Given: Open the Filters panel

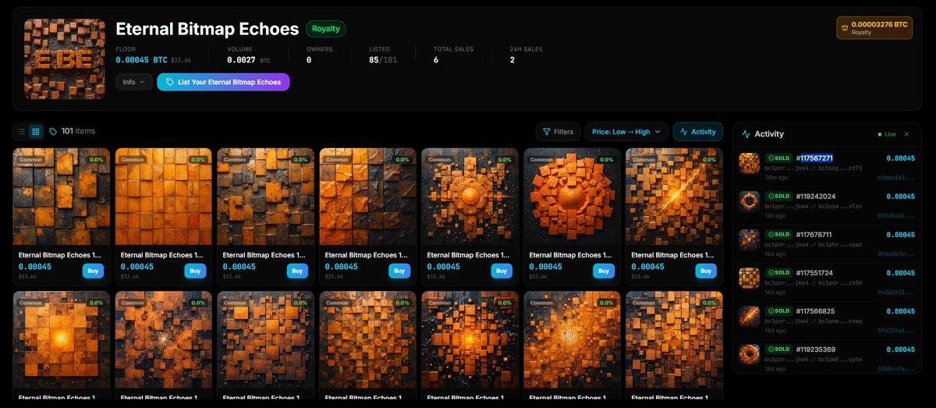Looking at the screenshot, I should coord(558,132).
